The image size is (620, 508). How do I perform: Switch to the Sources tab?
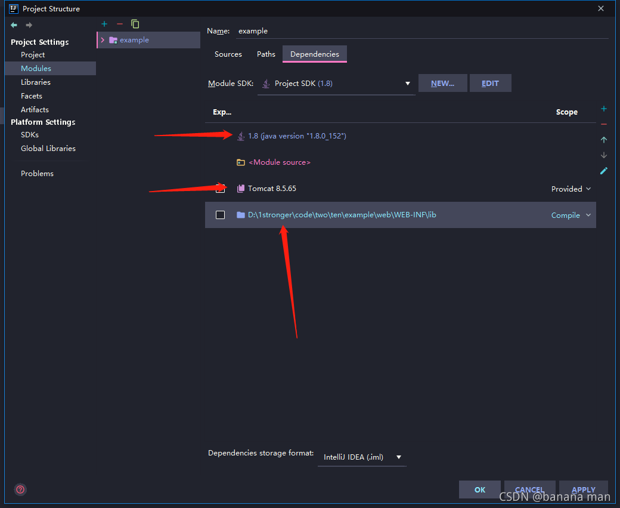coord(228,54)
